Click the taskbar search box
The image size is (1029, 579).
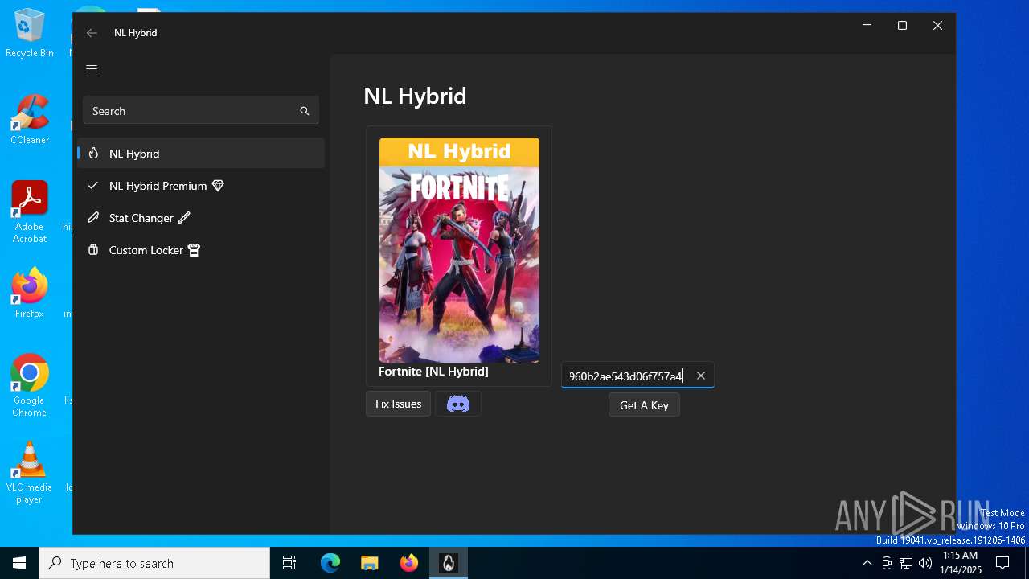coord(154,563)
